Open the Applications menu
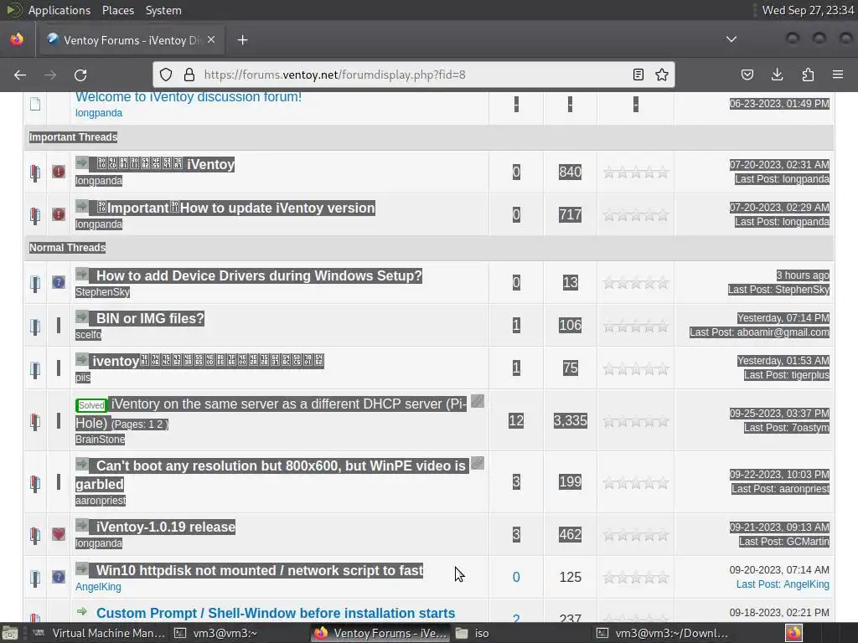Viewport: 858px width, 643px height. tap(59, 10)
